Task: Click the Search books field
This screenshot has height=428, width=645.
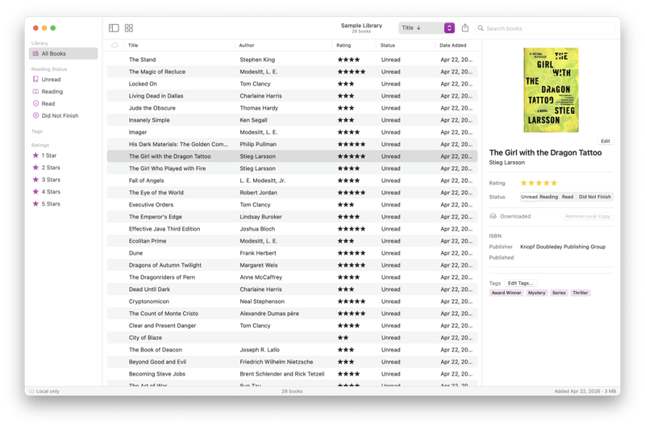Action: [545, 28]
